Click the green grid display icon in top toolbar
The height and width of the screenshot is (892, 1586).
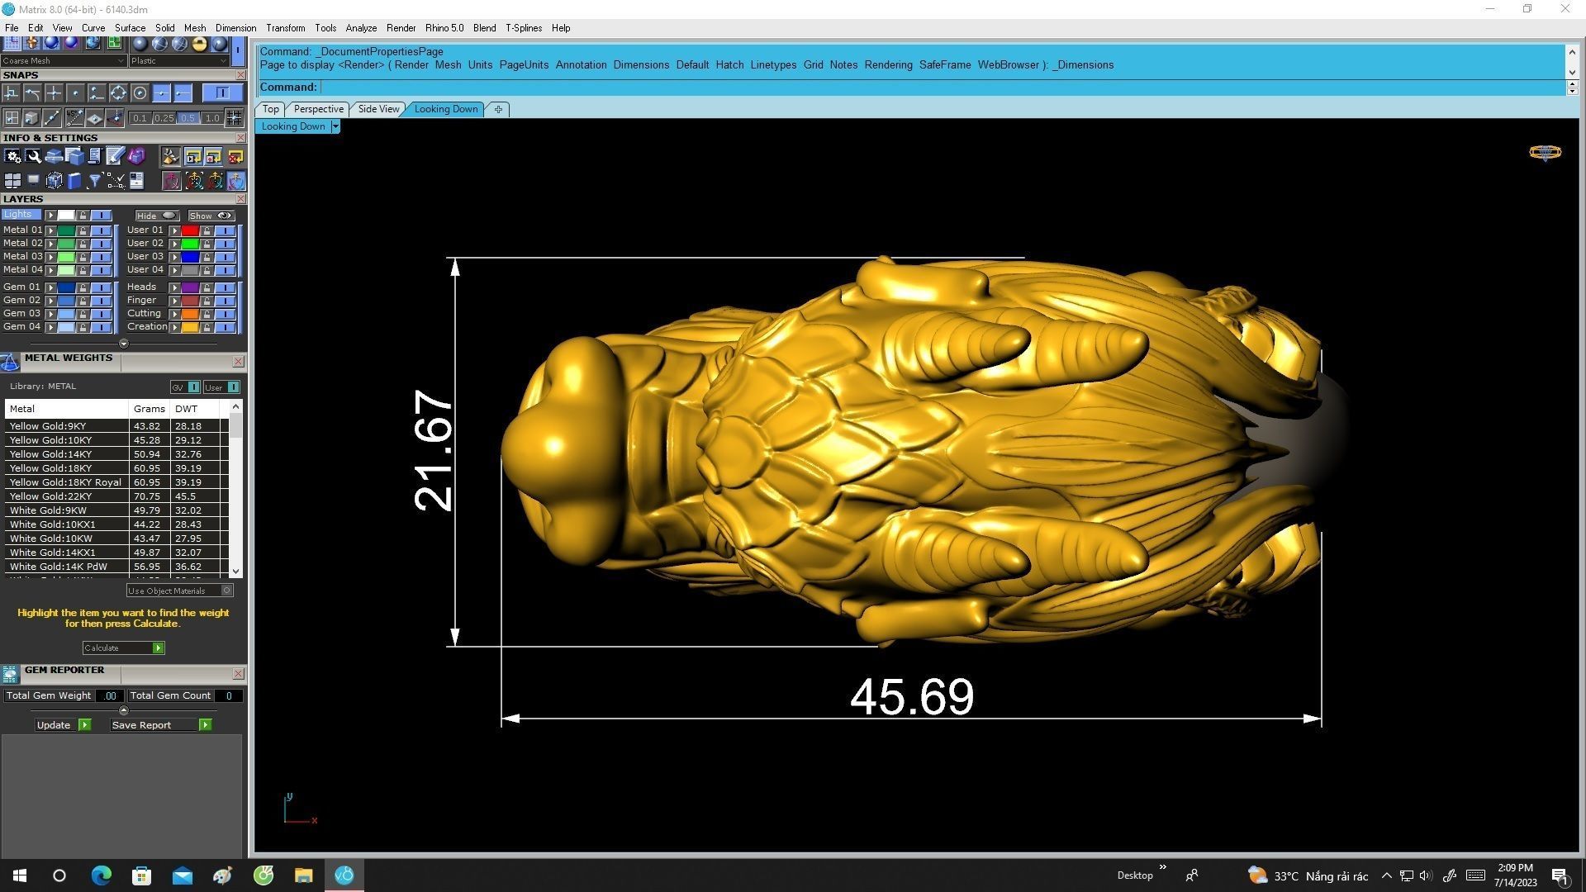[x=114, y=43]
